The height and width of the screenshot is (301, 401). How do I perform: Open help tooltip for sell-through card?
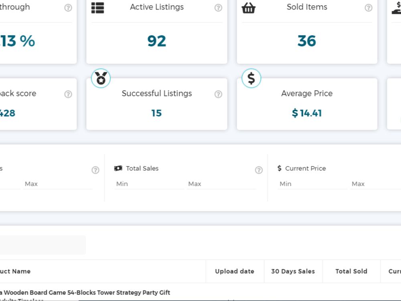pyautogui.click(x=68, y=8)
